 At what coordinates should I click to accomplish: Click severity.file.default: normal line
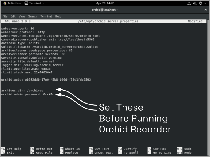[28, 61]
